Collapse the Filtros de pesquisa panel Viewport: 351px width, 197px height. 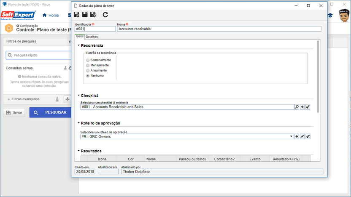click(70, 42)
